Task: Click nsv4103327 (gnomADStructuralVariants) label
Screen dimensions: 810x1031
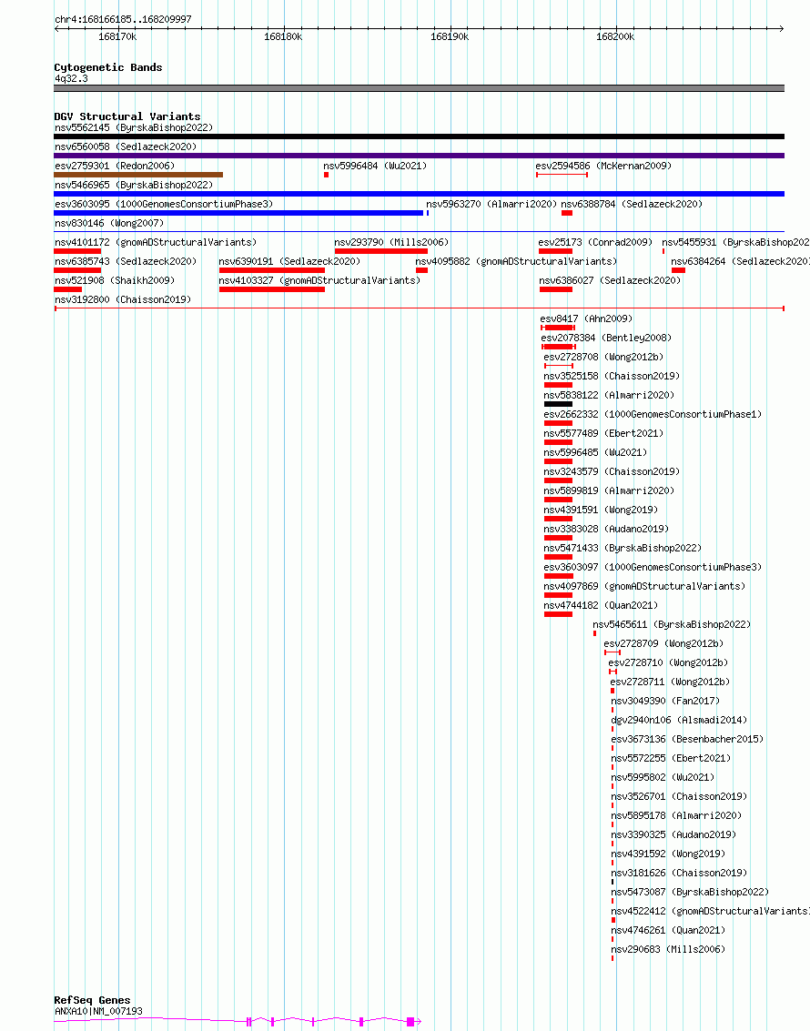Action: 319,280
